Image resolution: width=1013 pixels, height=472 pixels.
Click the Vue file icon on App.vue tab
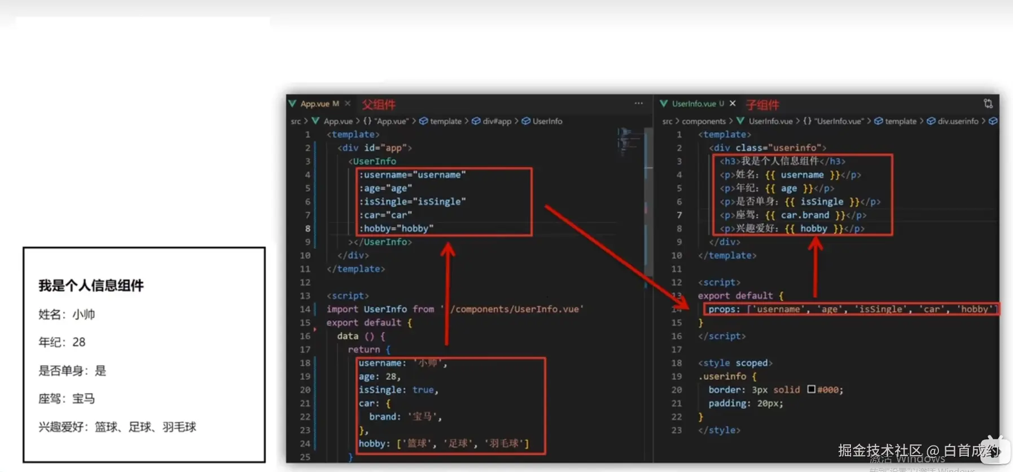tap(292, 104)
